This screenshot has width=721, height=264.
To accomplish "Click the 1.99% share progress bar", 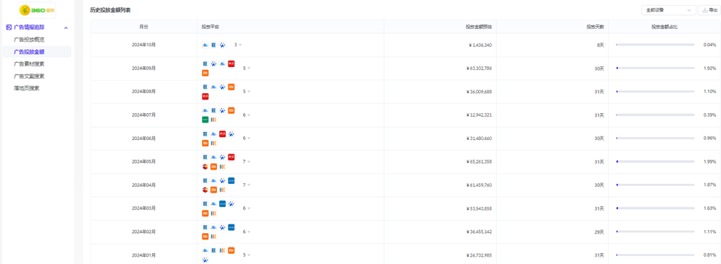I will [655, 162].
